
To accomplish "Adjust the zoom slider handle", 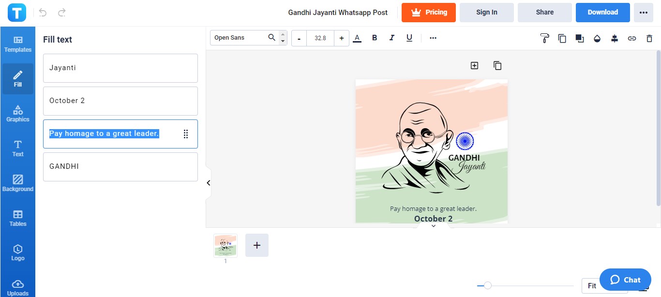I will tap(488, 285).
